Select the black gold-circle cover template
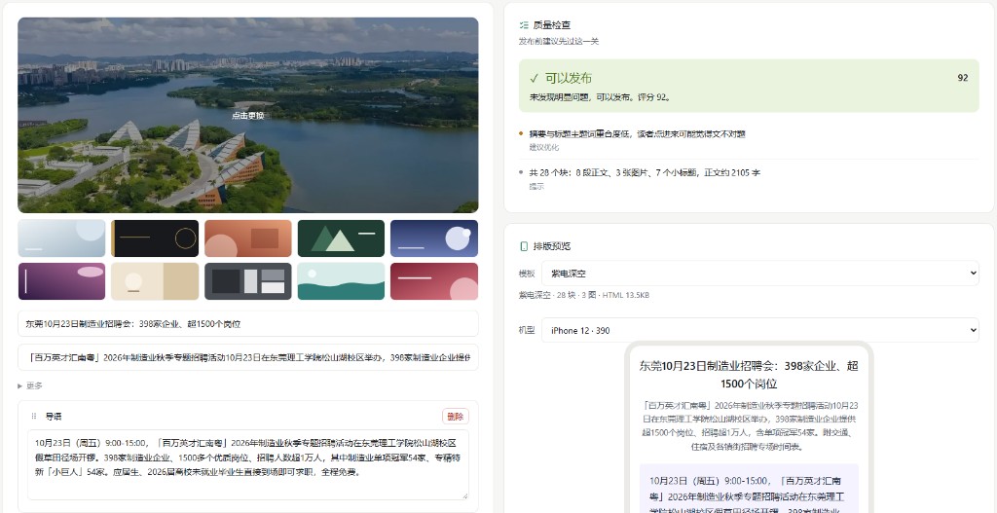 pos(155,238)
